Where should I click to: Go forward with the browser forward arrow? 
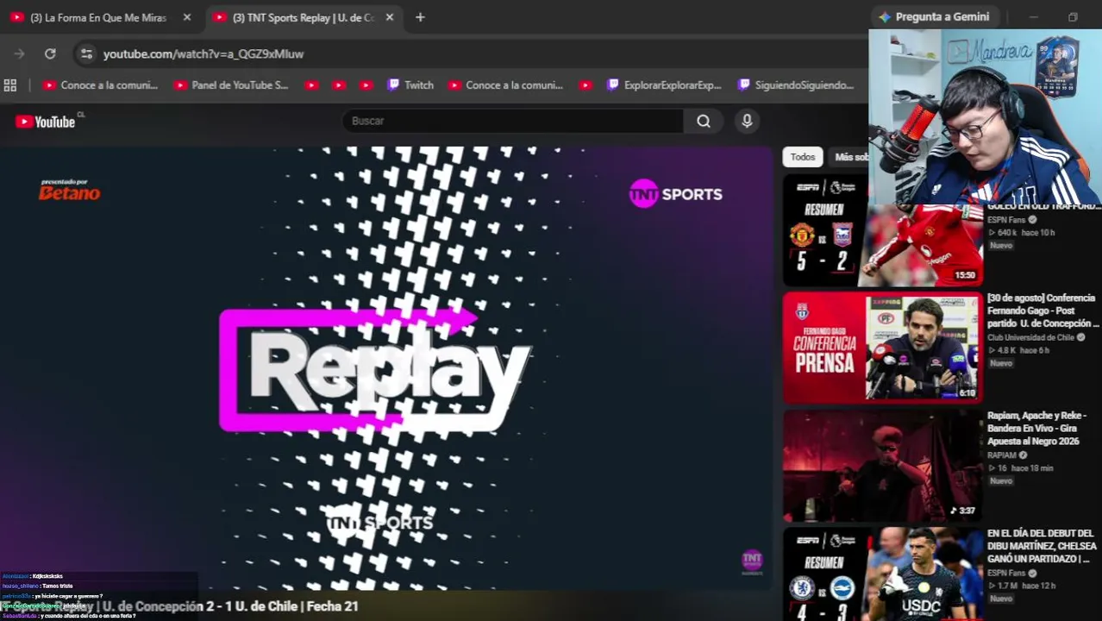20,53
